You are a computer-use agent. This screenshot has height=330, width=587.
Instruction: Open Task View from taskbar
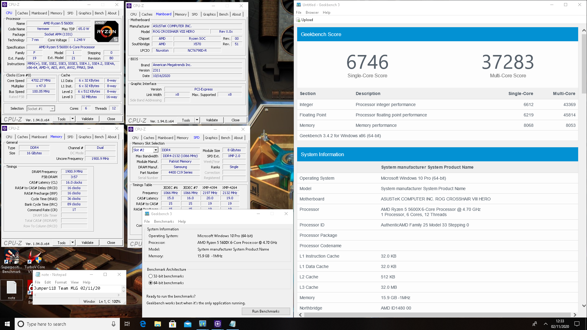(x=127, y=324)
